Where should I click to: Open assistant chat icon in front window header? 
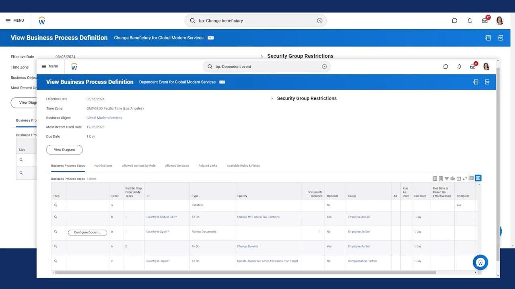(445, 67)
